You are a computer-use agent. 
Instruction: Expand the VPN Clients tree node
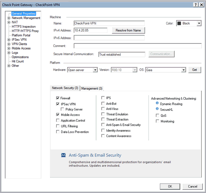pyautogui.click(x=9, y=44)
